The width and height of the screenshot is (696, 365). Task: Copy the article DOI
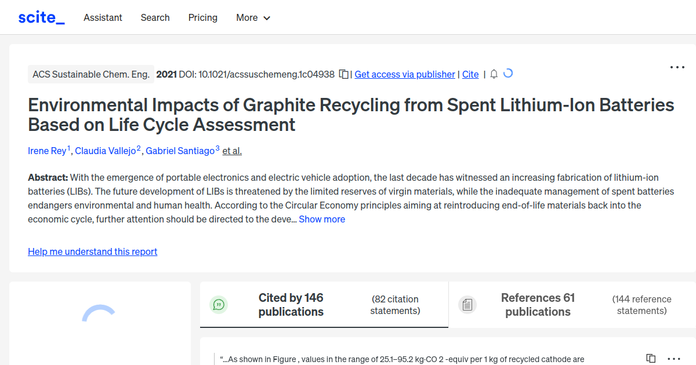tap(343, 74)
